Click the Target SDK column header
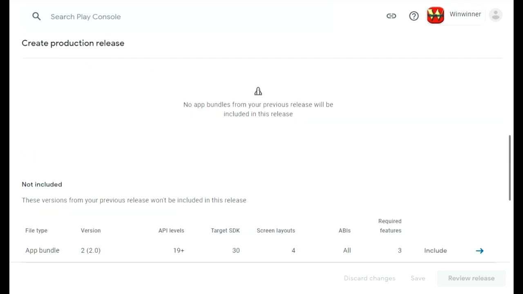Image resolution: width=523 pixels, height=294 pixels. point(225,231)
